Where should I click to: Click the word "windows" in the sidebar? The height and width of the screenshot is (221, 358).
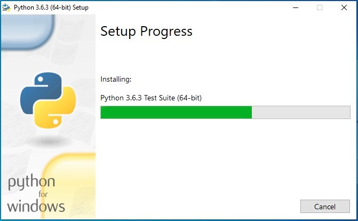click(36, 206)
